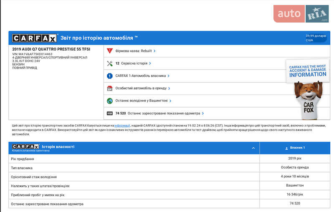Viewport: 334px width, 212px height.
Task: Click Належить у таких штатах/провінціях label
Action: click(x=40, y=186)
